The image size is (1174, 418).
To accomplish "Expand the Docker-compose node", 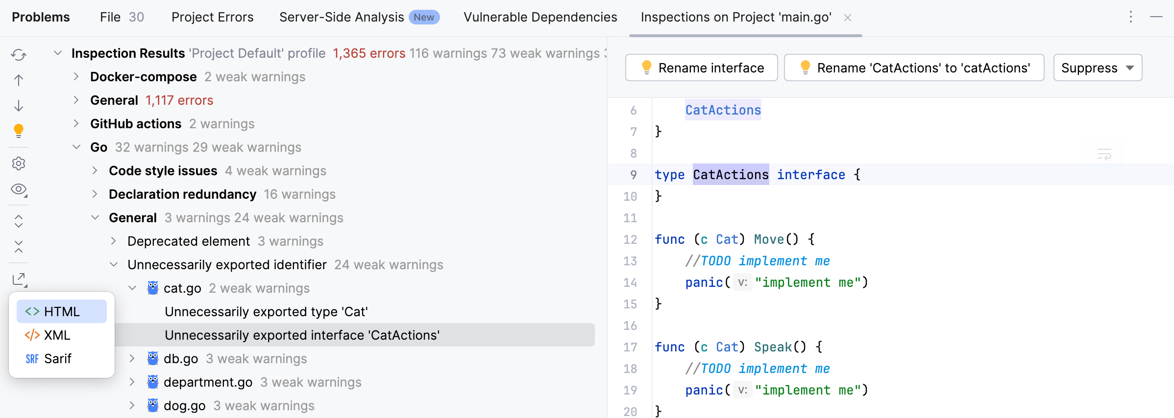I will [76, 77].
